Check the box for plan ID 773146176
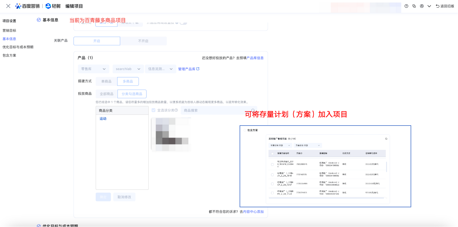 [272, 174]
